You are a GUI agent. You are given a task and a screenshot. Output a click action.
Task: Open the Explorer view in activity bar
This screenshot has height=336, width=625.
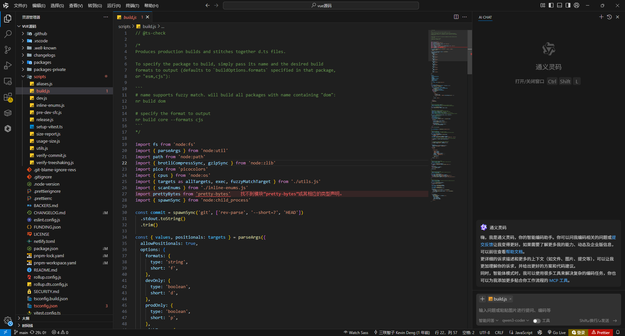8,19
